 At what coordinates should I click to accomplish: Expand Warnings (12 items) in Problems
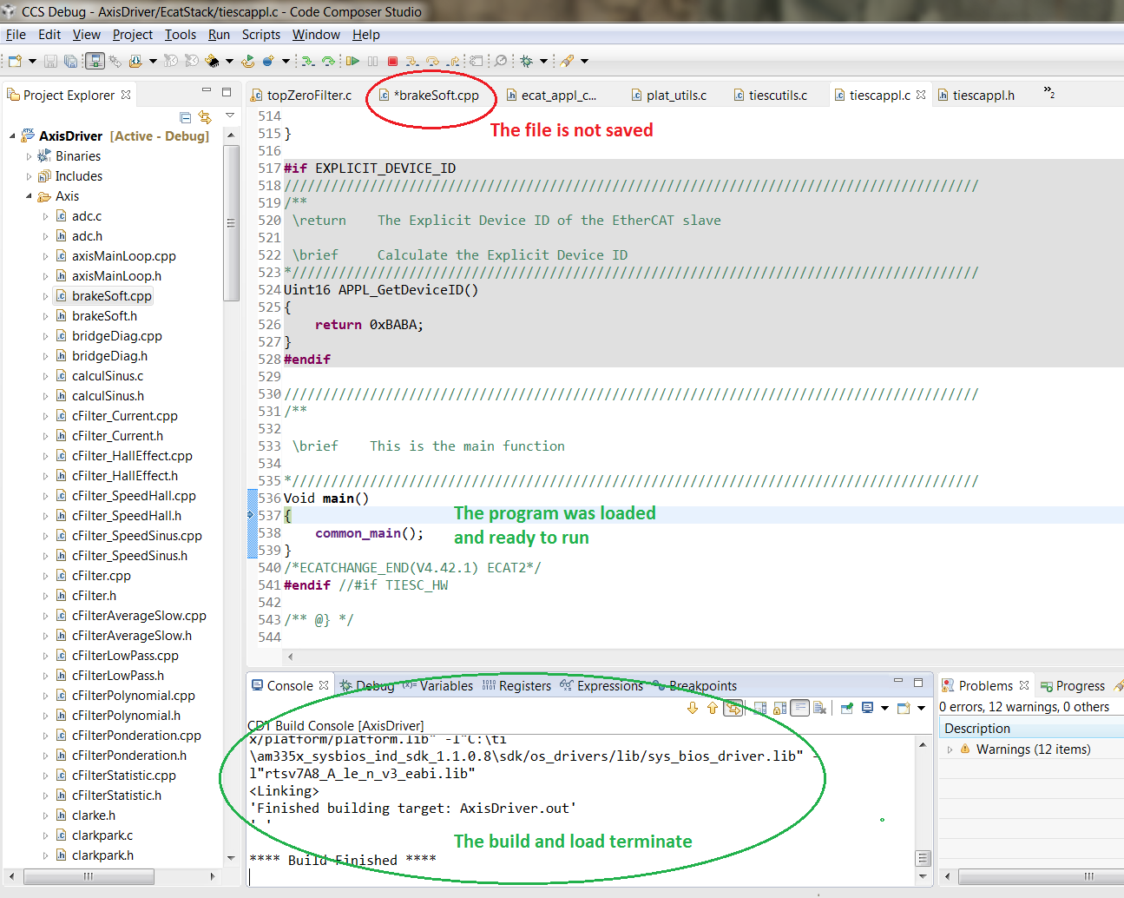950,749
